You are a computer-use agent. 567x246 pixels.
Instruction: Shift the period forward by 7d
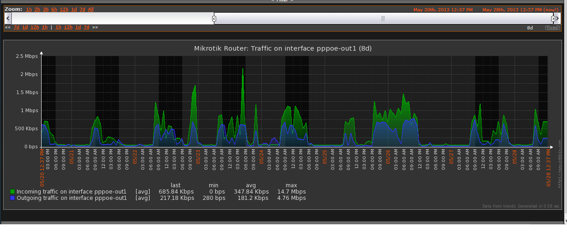coord(86,27)
